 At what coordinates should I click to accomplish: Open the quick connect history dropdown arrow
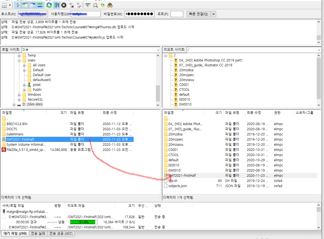pyautogui.click(x=213, y=14)
